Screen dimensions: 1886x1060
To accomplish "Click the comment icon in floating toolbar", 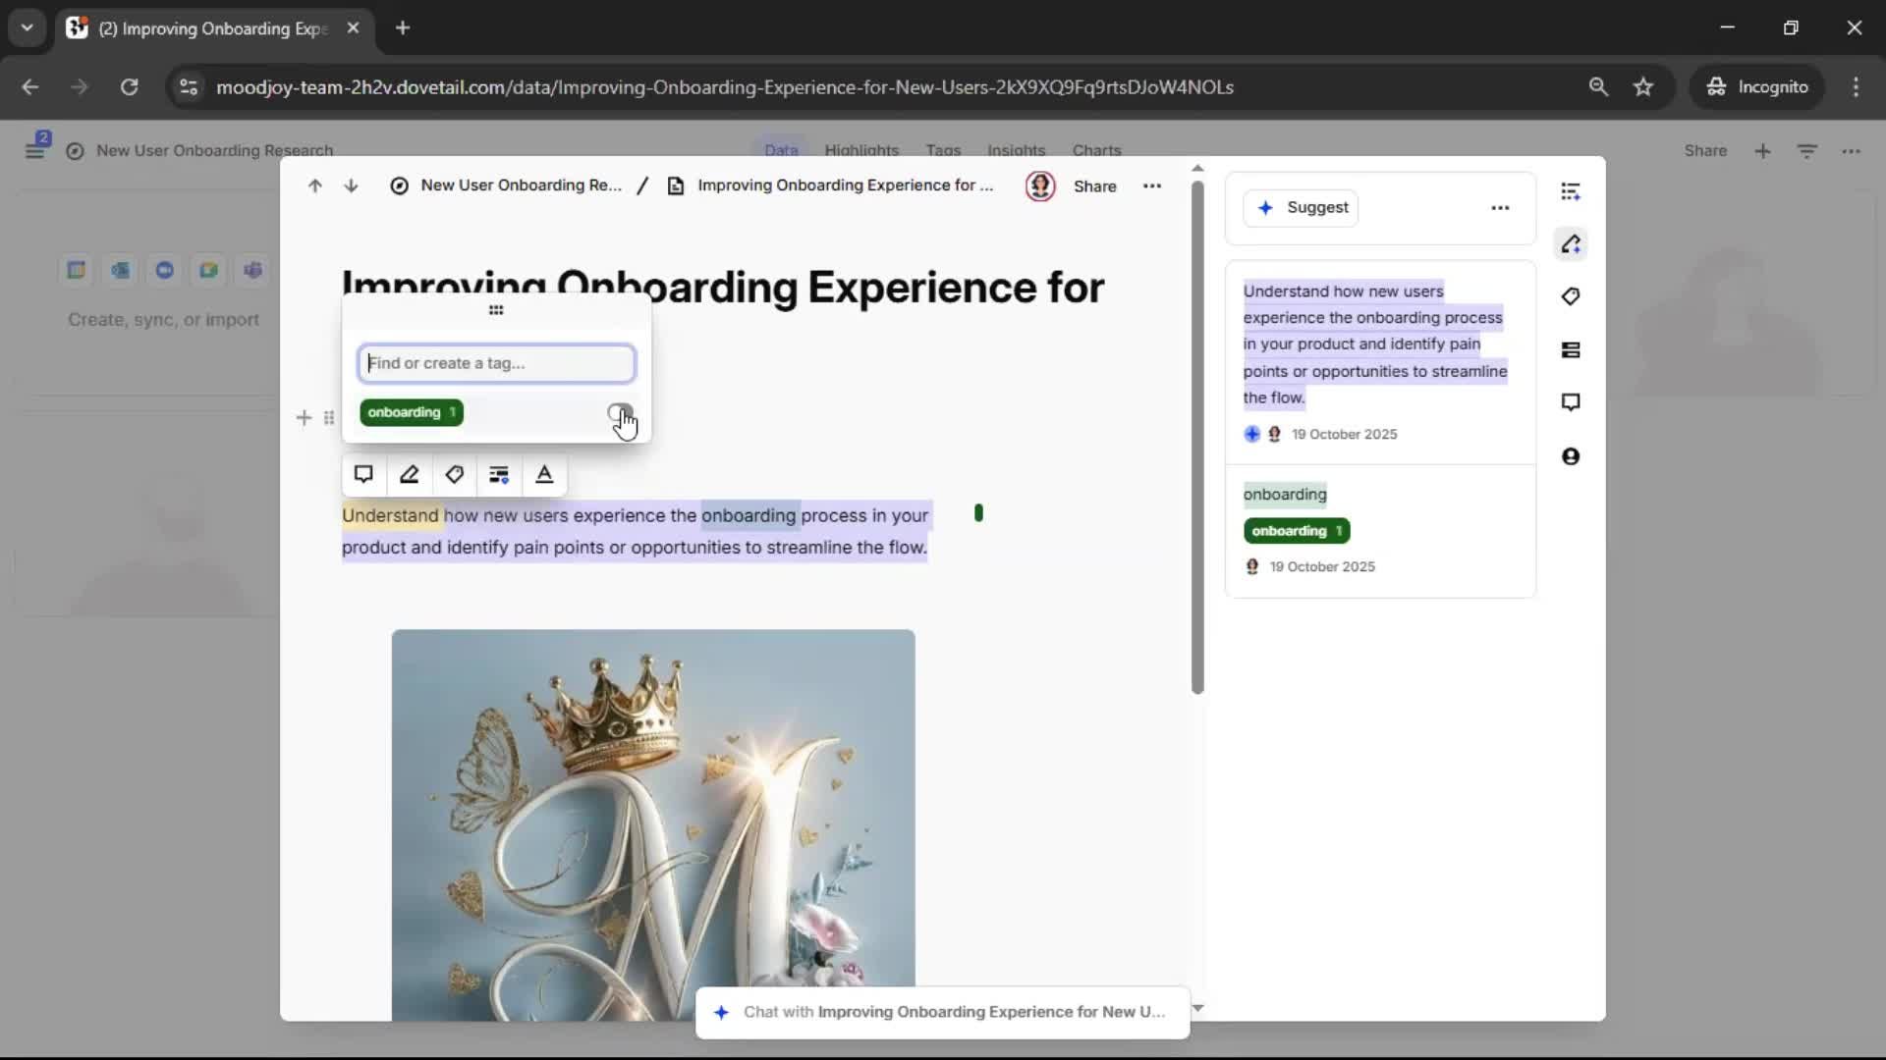I will (363, 475).
